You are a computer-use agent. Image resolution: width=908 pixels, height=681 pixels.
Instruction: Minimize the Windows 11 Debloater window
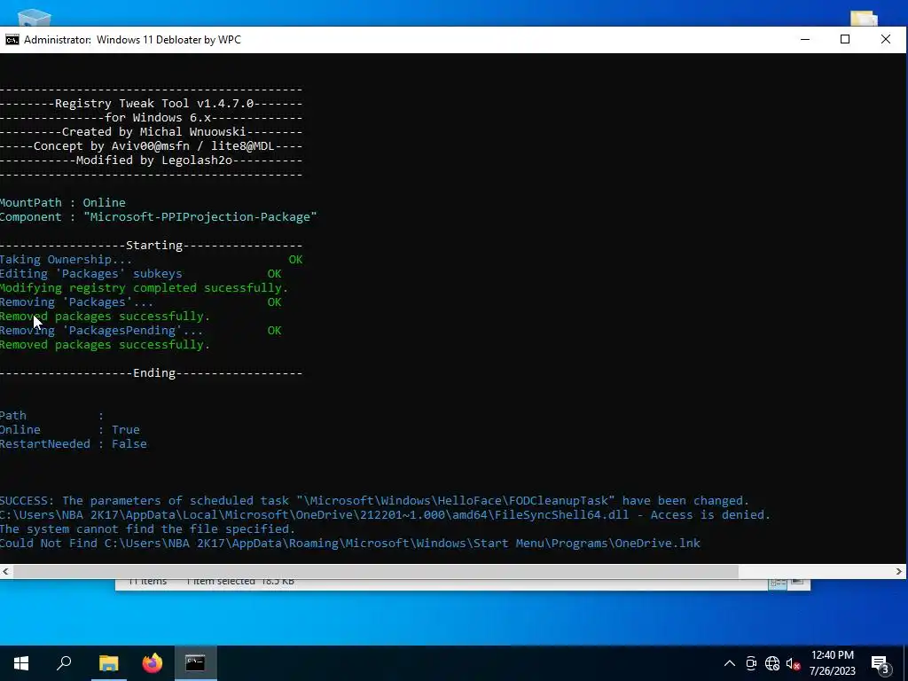(x=805, y=39)
